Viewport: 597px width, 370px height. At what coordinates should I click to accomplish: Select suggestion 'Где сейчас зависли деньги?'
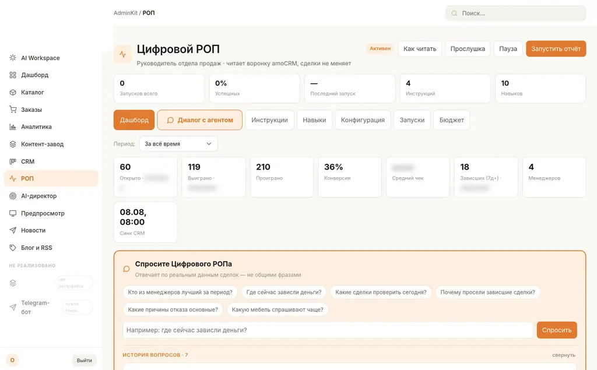click(284, 293)
